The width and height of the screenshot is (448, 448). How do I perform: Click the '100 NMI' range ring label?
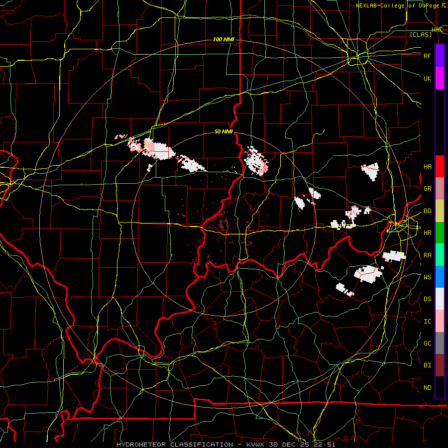coord(224,39)
